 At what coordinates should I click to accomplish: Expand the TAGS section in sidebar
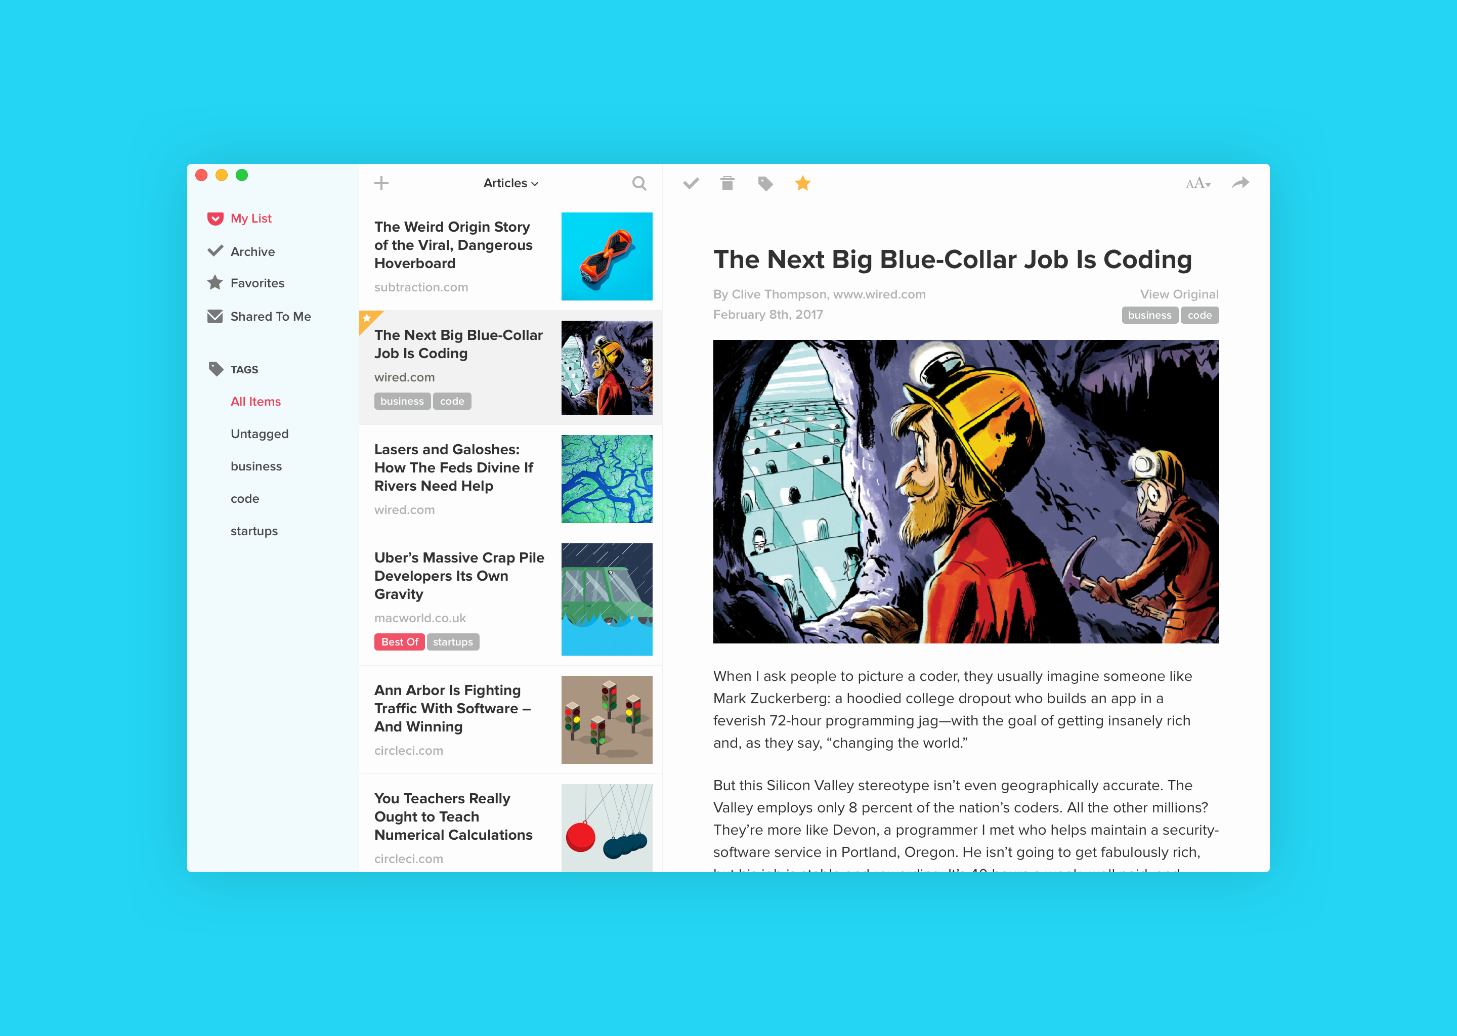pyautogui.click(x=244, y=369)
